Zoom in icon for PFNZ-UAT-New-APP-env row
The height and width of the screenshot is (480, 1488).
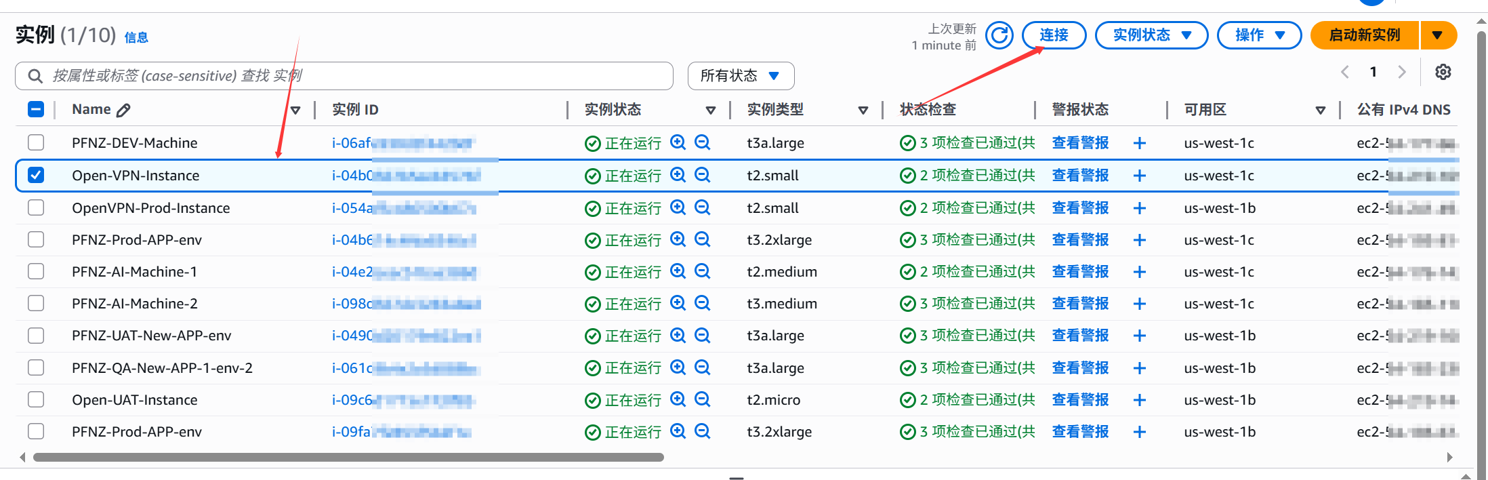click(x=678, y=335)
